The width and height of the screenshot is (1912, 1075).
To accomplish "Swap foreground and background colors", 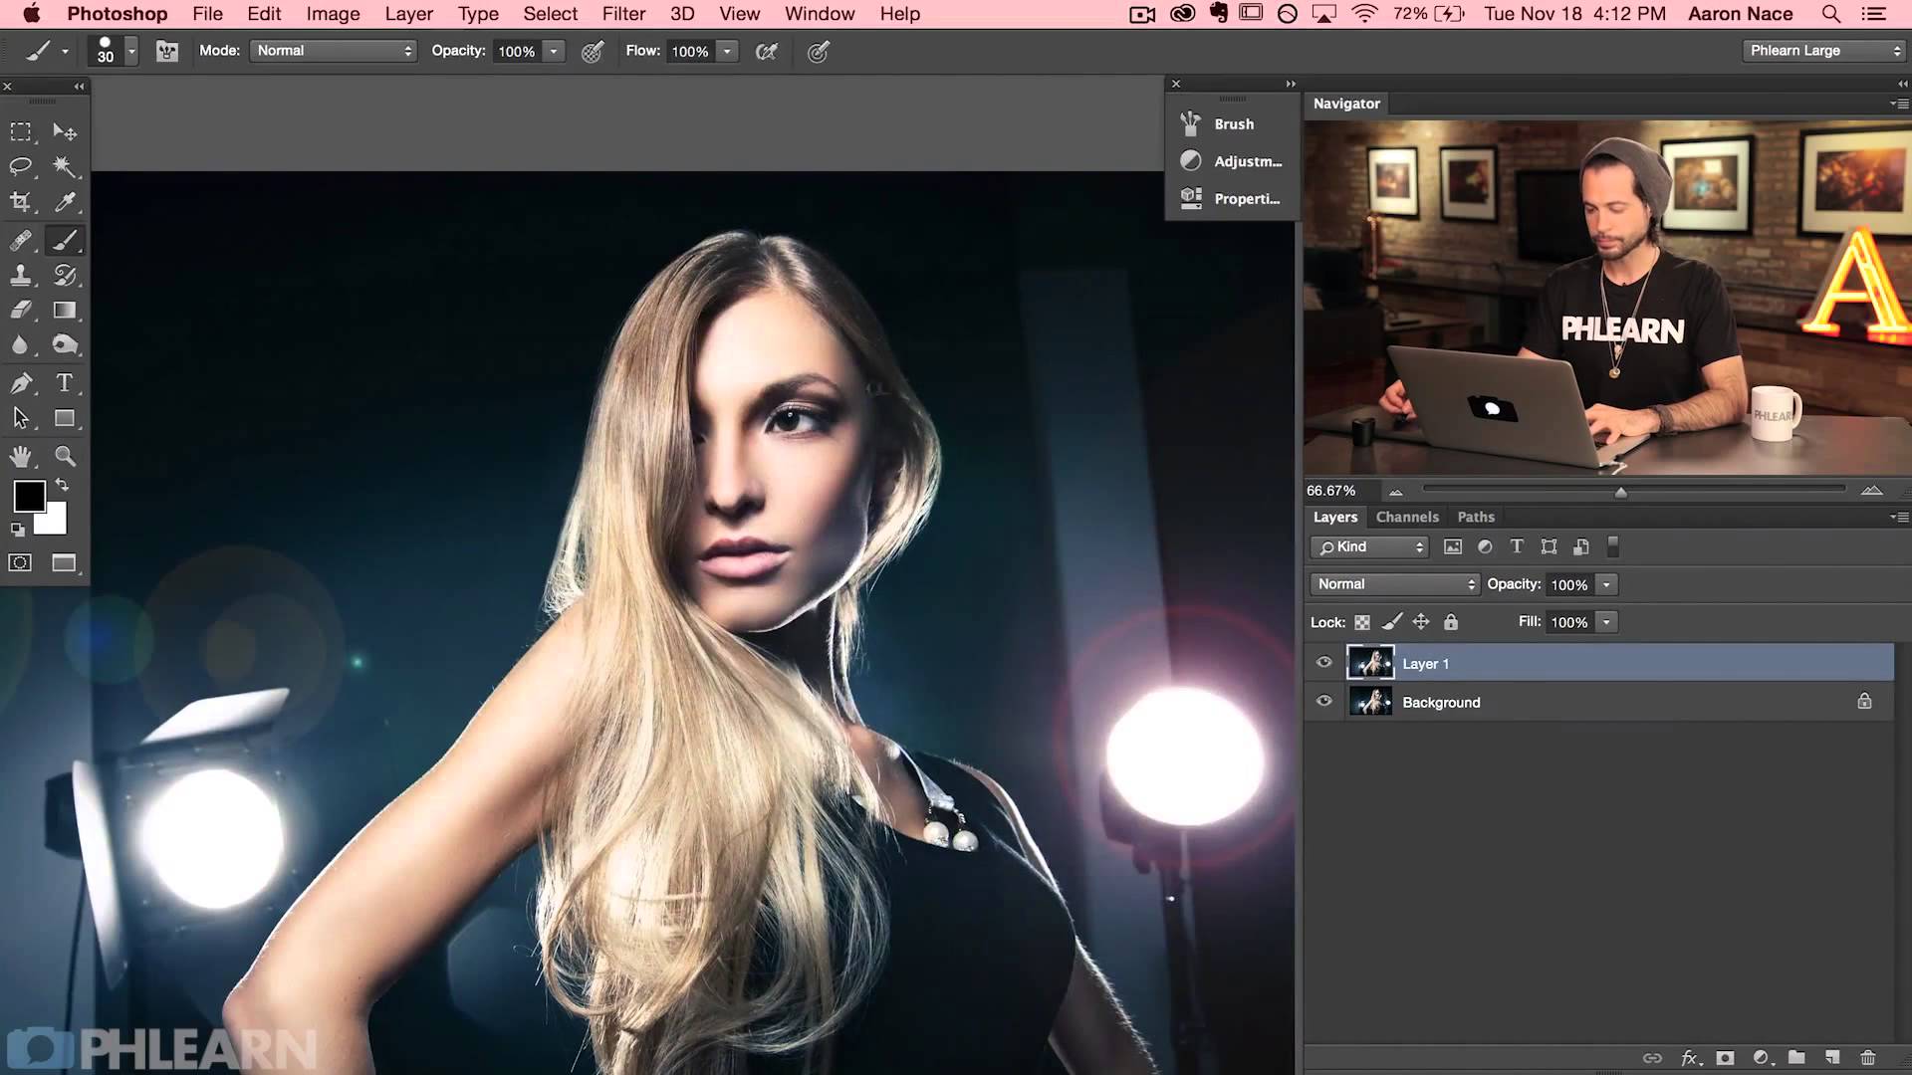I will pos(62,485).
